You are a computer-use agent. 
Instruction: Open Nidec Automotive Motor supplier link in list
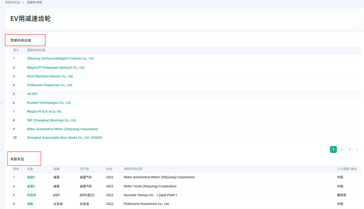[x=62, y=129]
